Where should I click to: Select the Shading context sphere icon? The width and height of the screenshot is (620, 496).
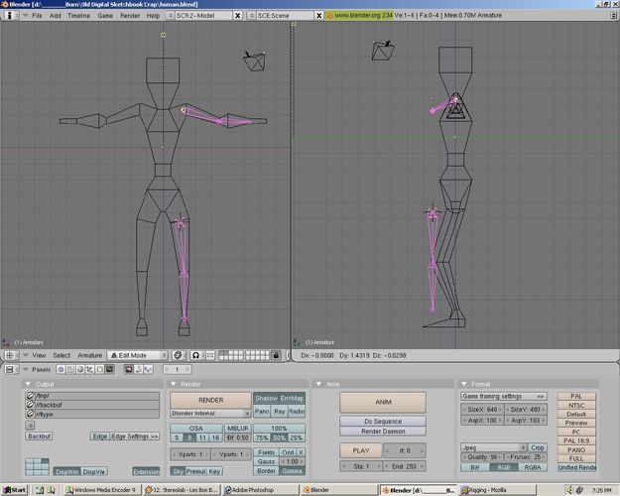tap(80, 369)
